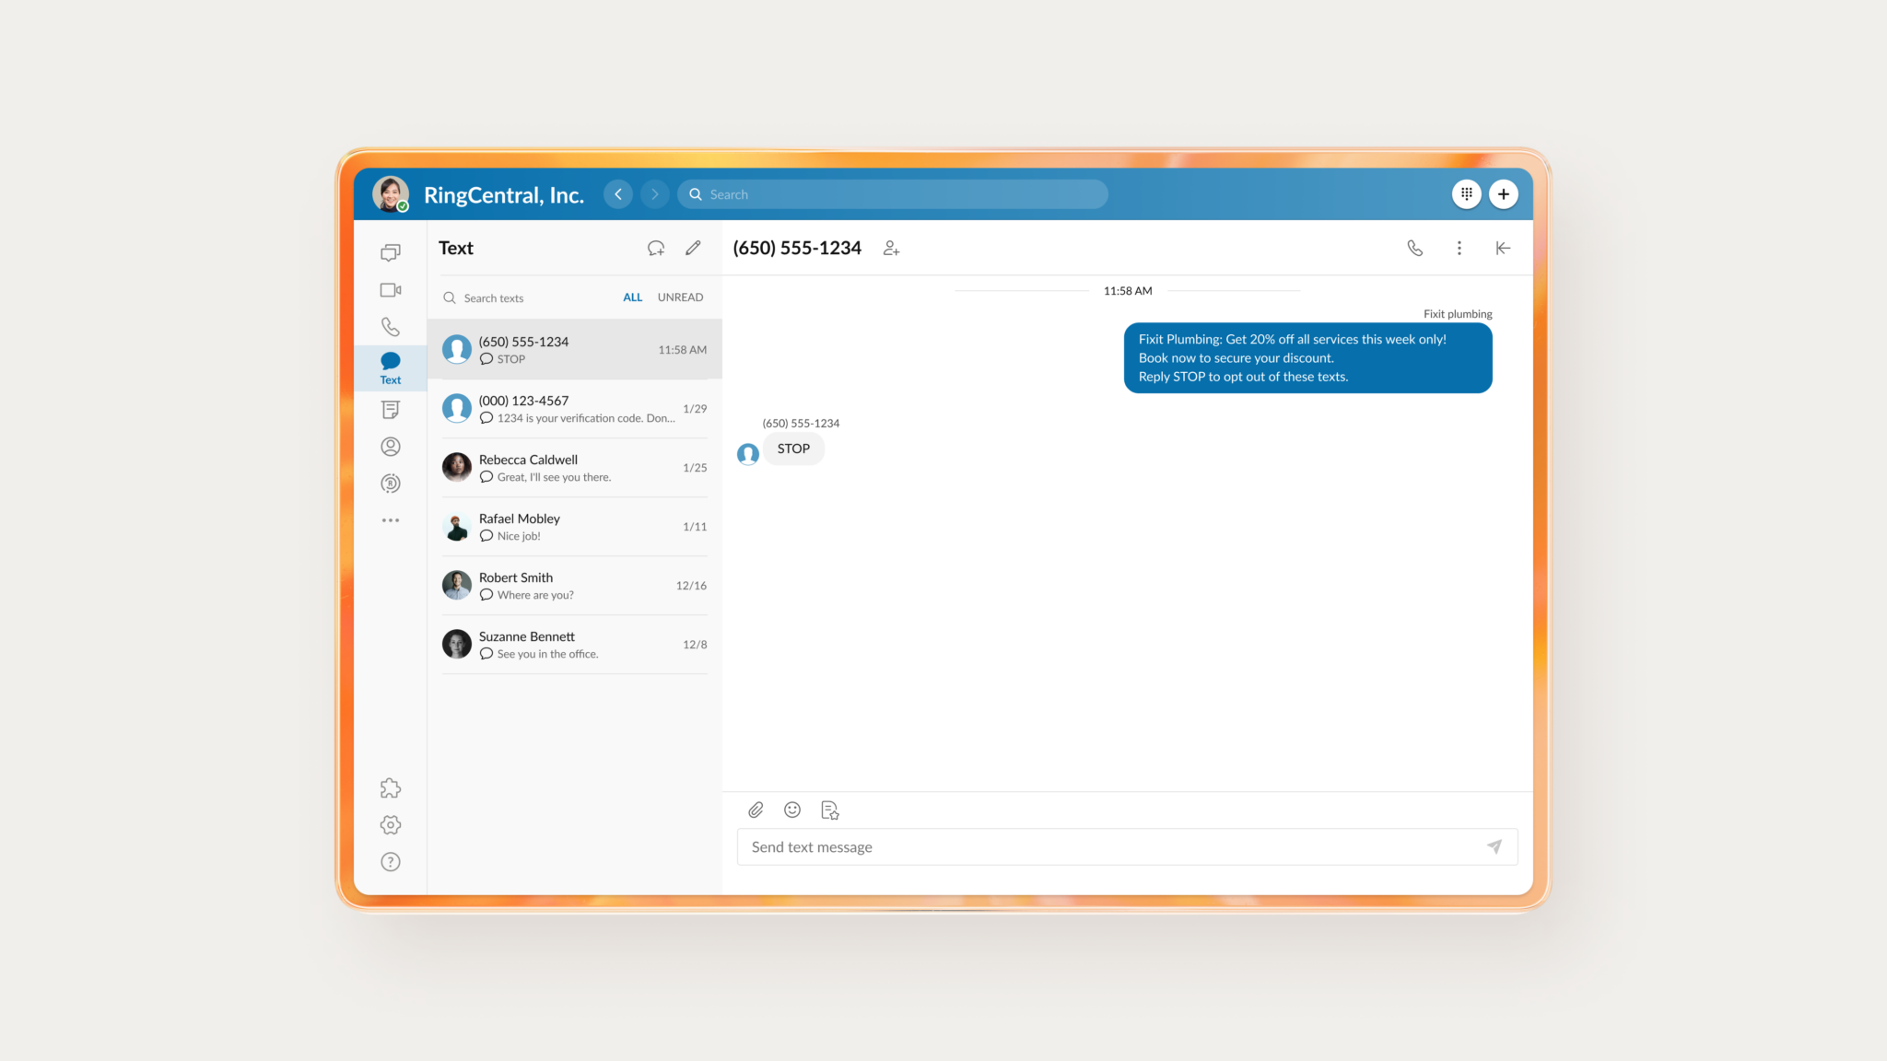This screenshot has height=1061, width=1887.
Task: Open the three-dot conversation options menu
Action: click(x=1459, y=248)
